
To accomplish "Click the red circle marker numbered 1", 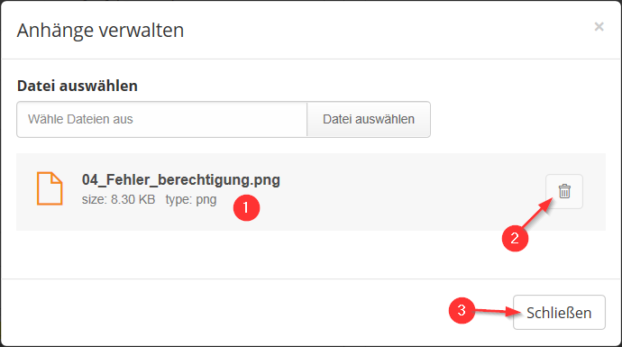I will click(246, 207).
